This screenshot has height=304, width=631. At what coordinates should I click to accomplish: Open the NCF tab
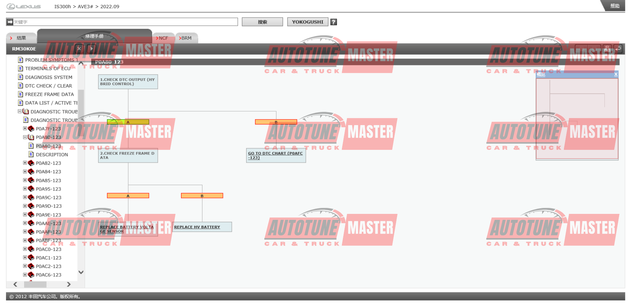[163, 38]
